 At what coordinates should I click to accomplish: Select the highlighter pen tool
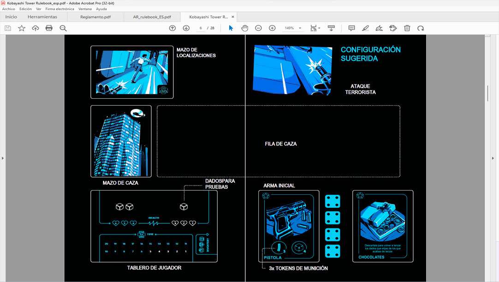(365, 28)
